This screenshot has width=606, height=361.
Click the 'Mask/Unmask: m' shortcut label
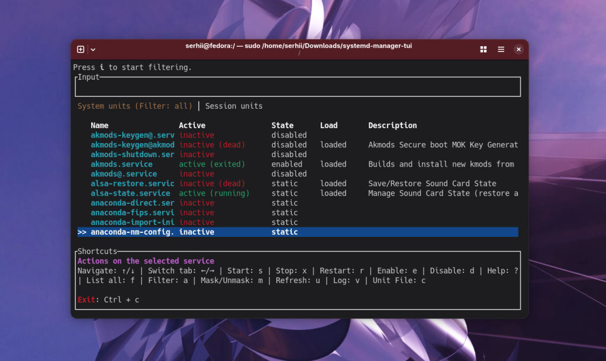point(231,281)
